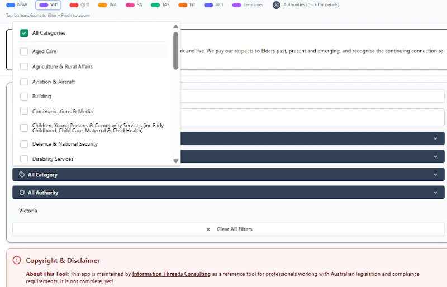
Task: Toggle the VIC state filter
Action: point(48,5)
